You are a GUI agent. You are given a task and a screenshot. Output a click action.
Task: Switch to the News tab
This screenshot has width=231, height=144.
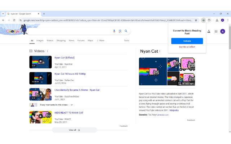tap(71, 41)
